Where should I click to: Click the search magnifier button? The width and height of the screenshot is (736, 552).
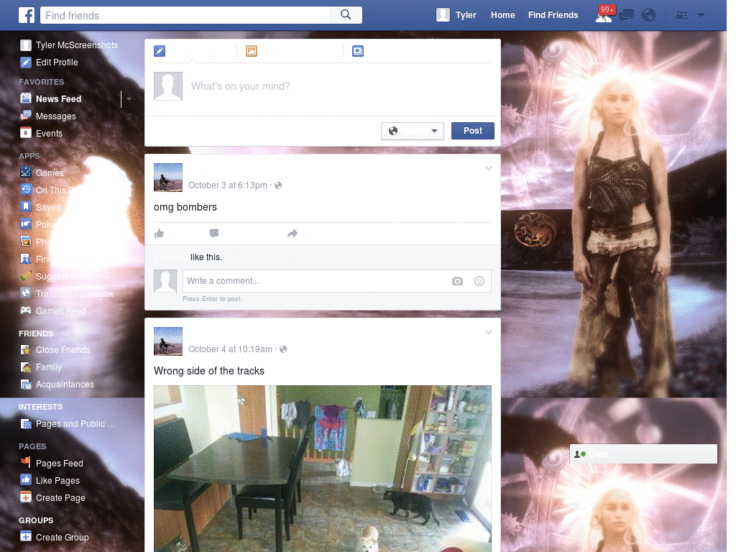tap(346, 15)
